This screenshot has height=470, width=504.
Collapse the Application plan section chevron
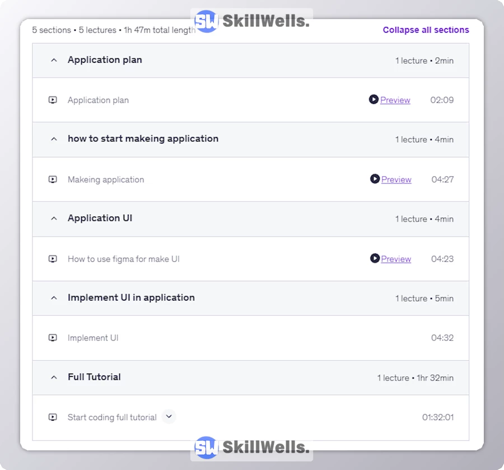click(54, 60)
